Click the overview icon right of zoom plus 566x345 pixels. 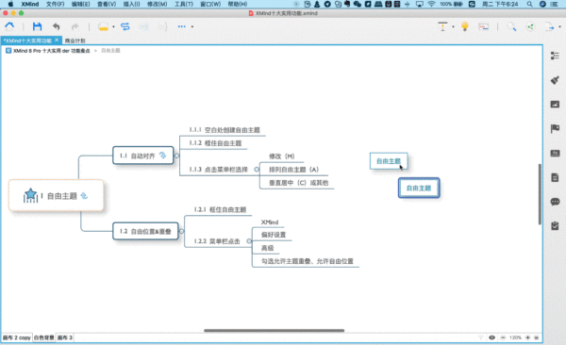click(537, 337)
